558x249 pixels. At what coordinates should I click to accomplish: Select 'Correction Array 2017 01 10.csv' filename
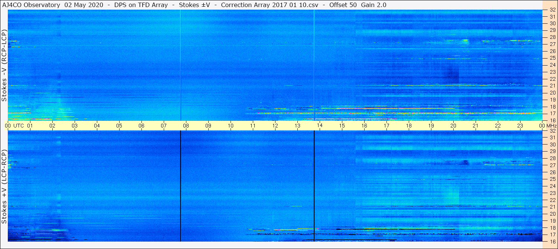click(x=270, y=5)
